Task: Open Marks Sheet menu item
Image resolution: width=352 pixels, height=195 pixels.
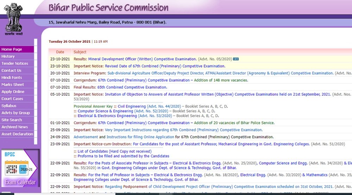Action: point(17,85)
